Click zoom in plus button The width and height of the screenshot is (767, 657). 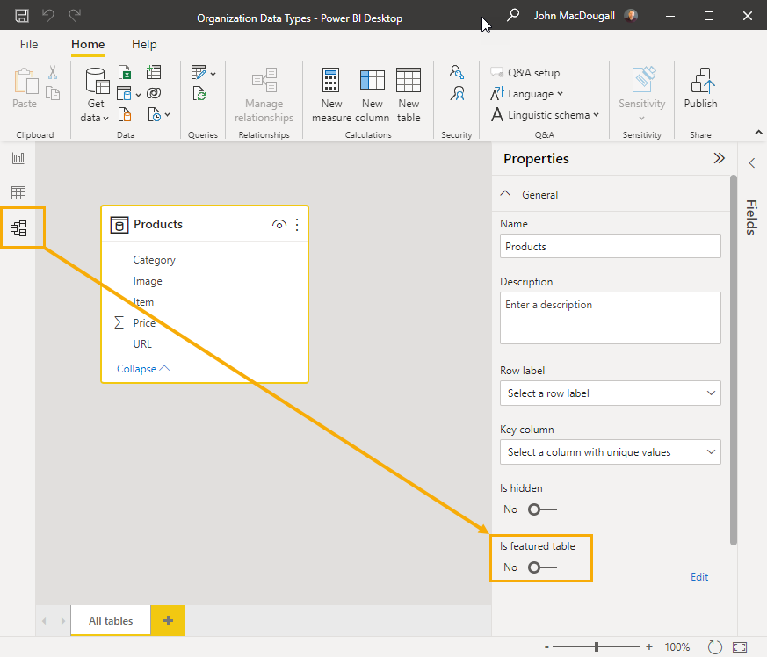point(649,647)
